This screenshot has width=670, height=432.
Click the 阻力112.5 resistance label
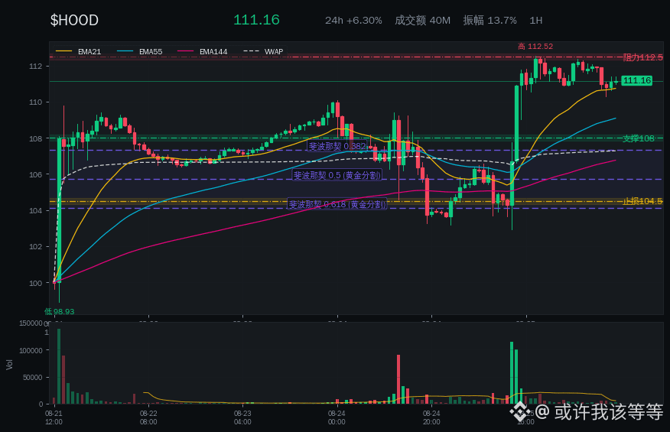(x=642, y=57)
